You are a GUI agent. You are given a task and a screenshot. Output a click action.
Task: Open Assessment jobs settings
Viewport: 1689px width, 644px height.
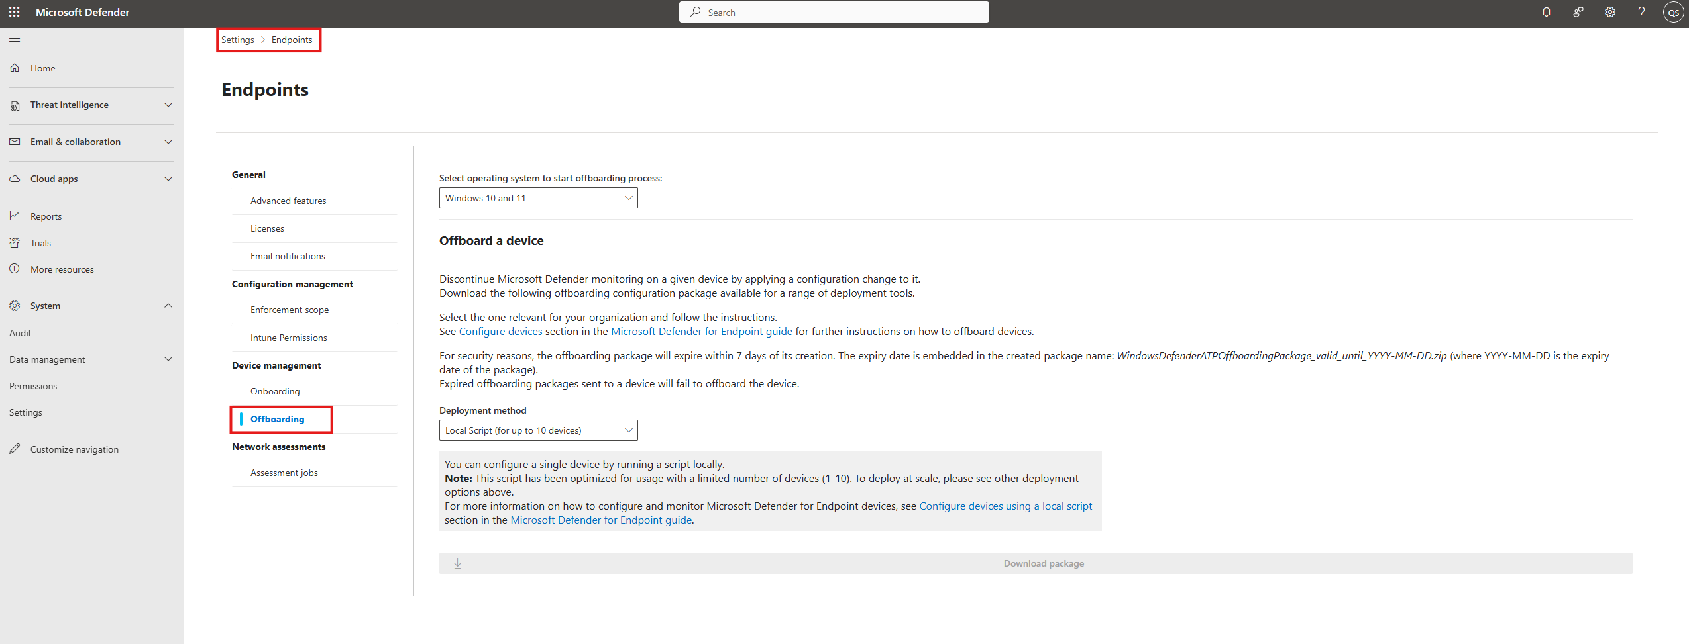(284, 473)
